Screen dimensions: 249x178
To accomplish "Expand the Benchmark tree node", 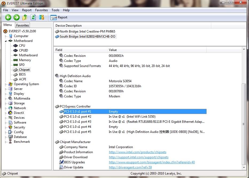I will pos(6,142).
